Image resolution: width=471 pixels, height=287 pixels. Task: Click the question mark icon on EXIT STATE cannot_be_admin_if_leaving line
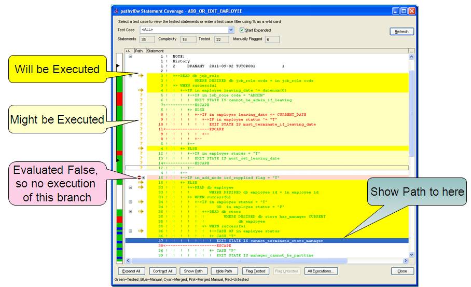[x=141, y=100]
